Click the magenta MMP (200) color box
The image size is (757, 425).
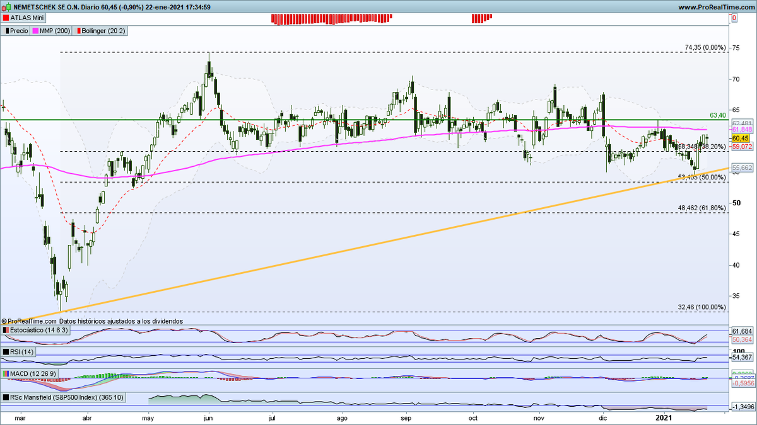pyautogui.click(x=35, y=30)
